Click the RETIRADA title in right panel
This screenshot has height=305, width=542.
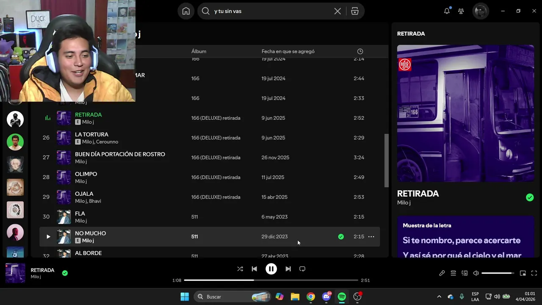pyautogui.click(x=418, y=194)
